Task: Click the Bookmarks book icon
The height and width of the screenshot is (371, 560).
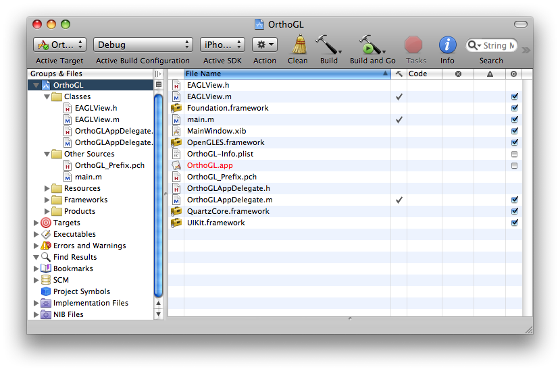Action: pyautogui.click(x=46, y=268)
